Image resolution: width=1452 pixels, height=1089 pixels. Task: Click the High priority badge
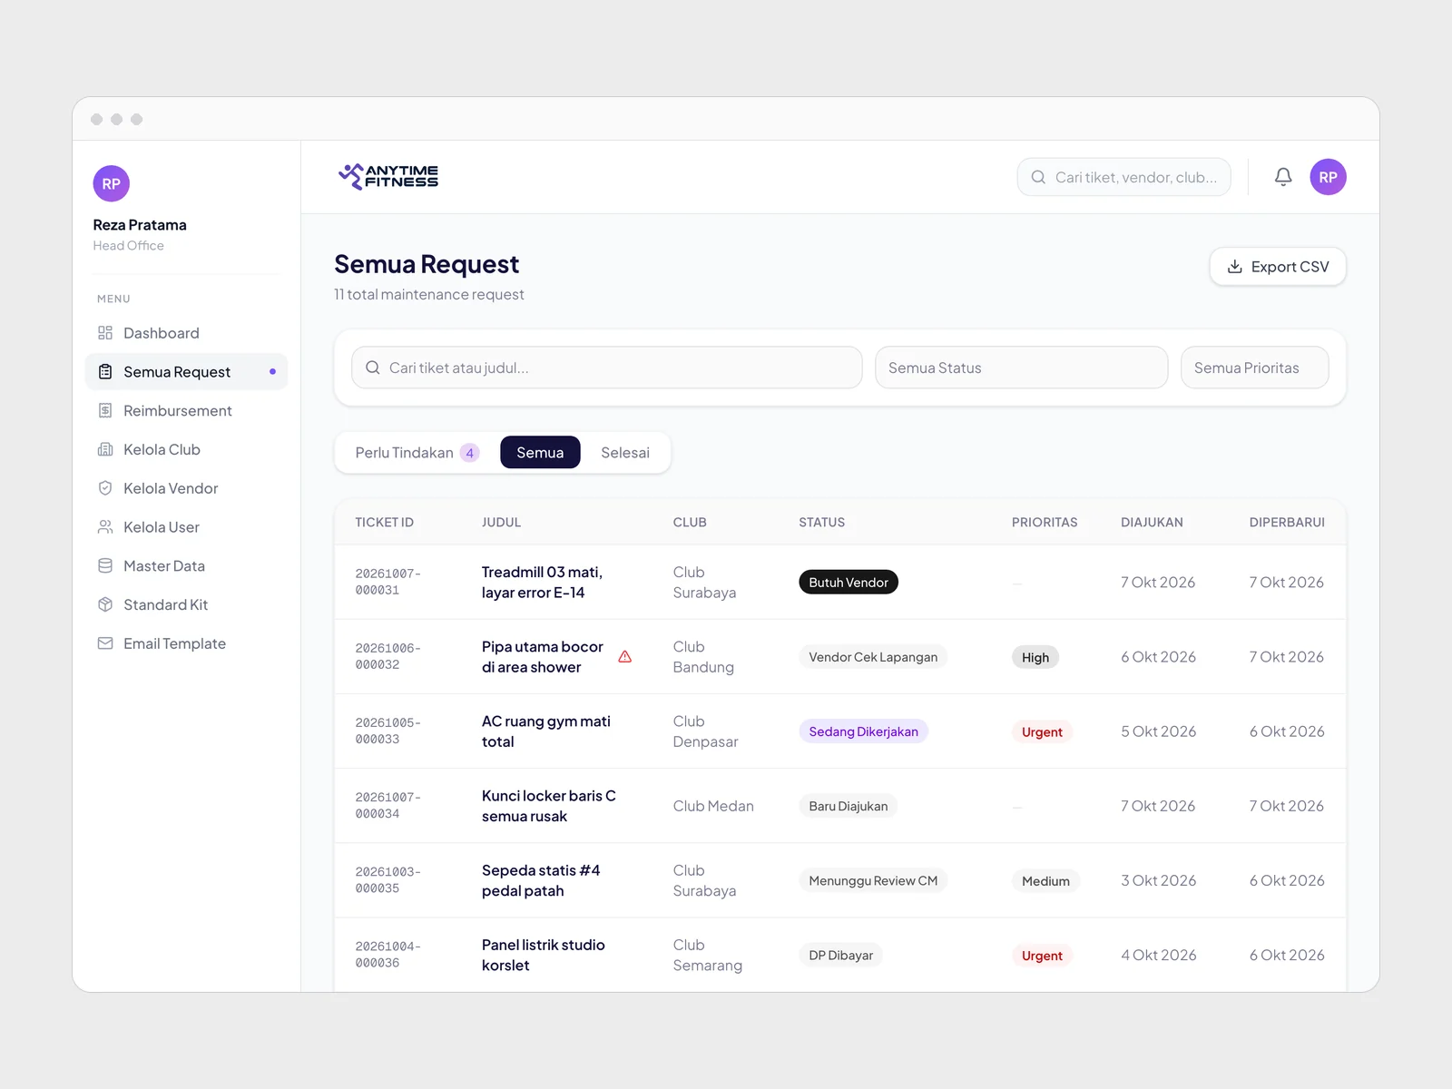pyautogui.click(x=1035, y=657)
